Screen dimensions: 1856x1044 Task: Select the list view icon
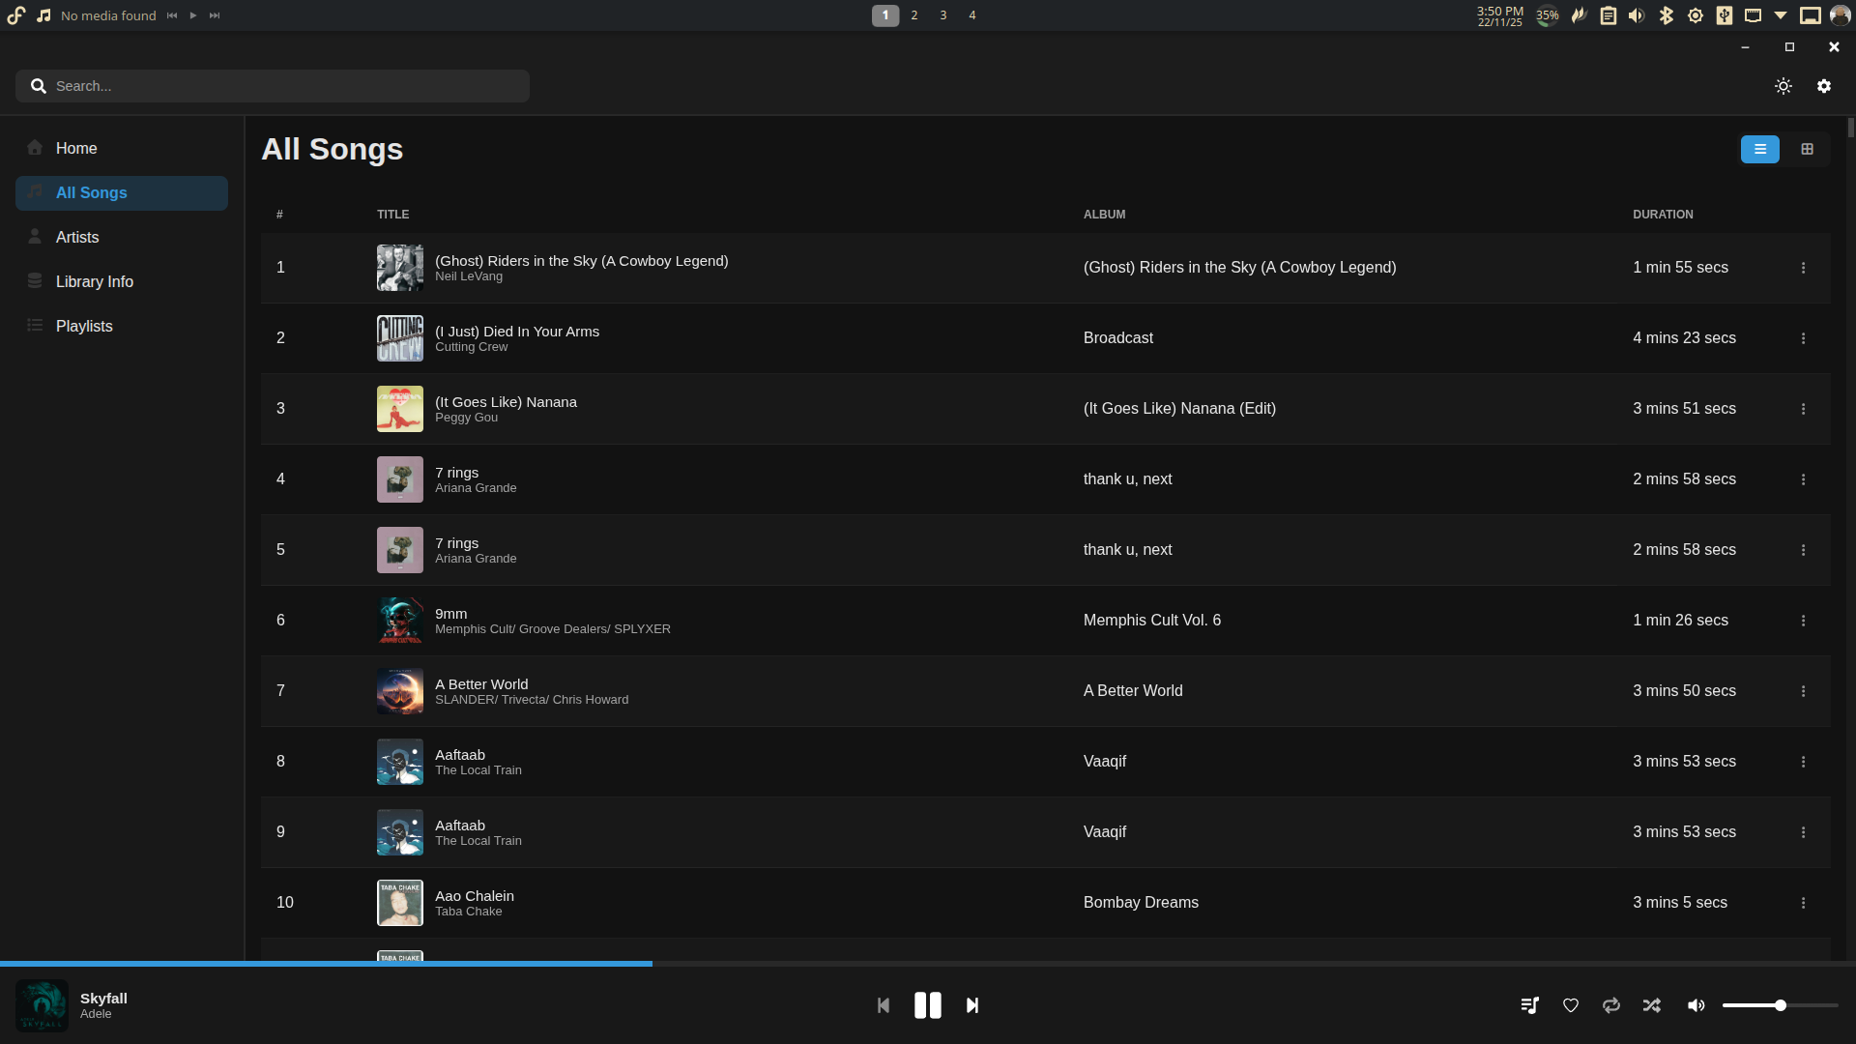pos(1759,149)
